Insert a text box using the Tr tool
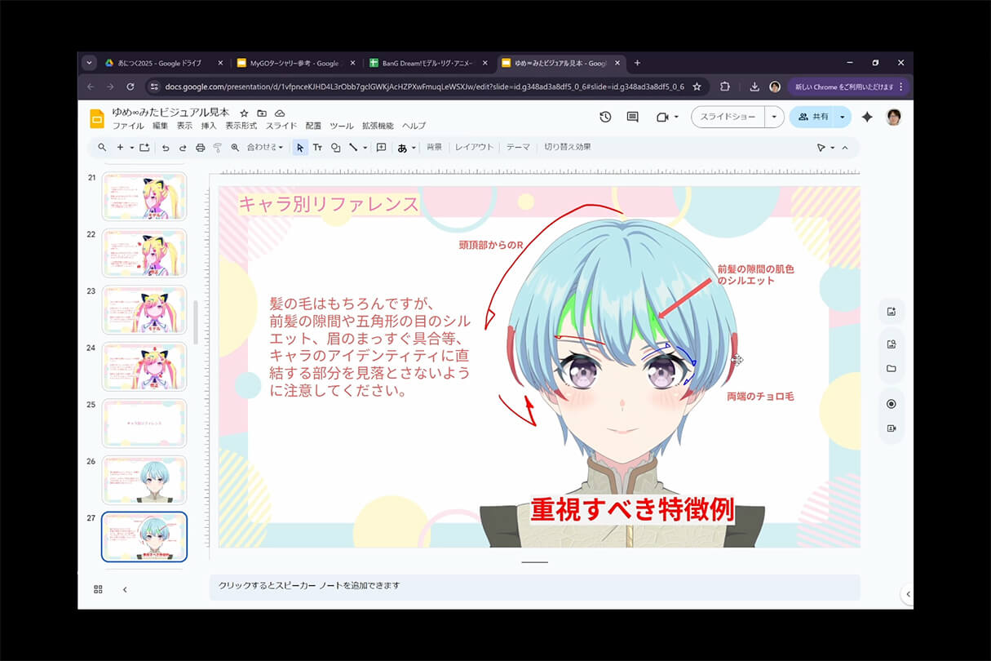The width and height of the screenshot is (991, 661). coord(318,148)
